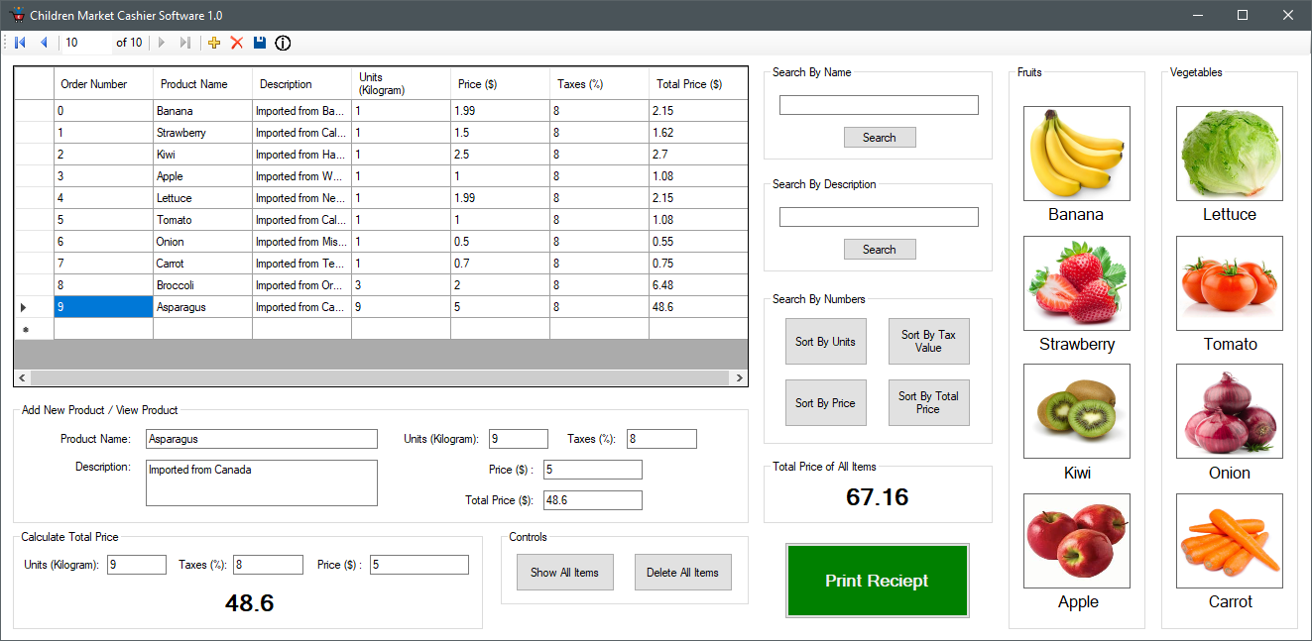Screen dimensions: 1312x641
Task: Click grid horizontal scrollbar left arrow
Action: point(23,378)
